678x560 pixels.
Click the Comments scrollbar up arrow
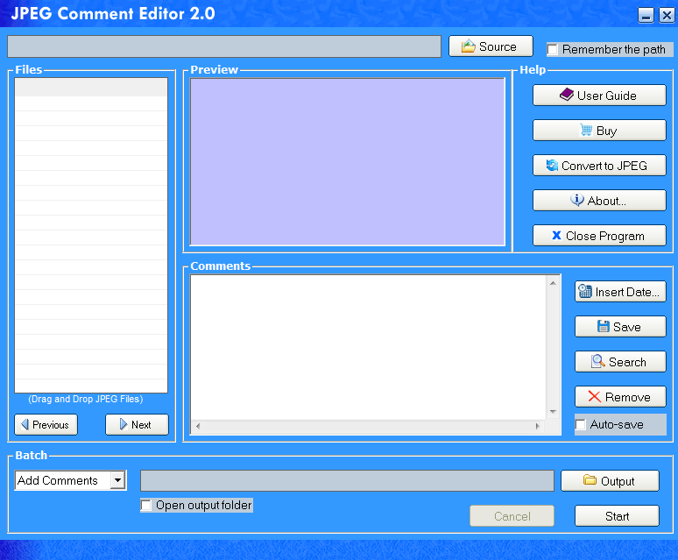point(553,283)
